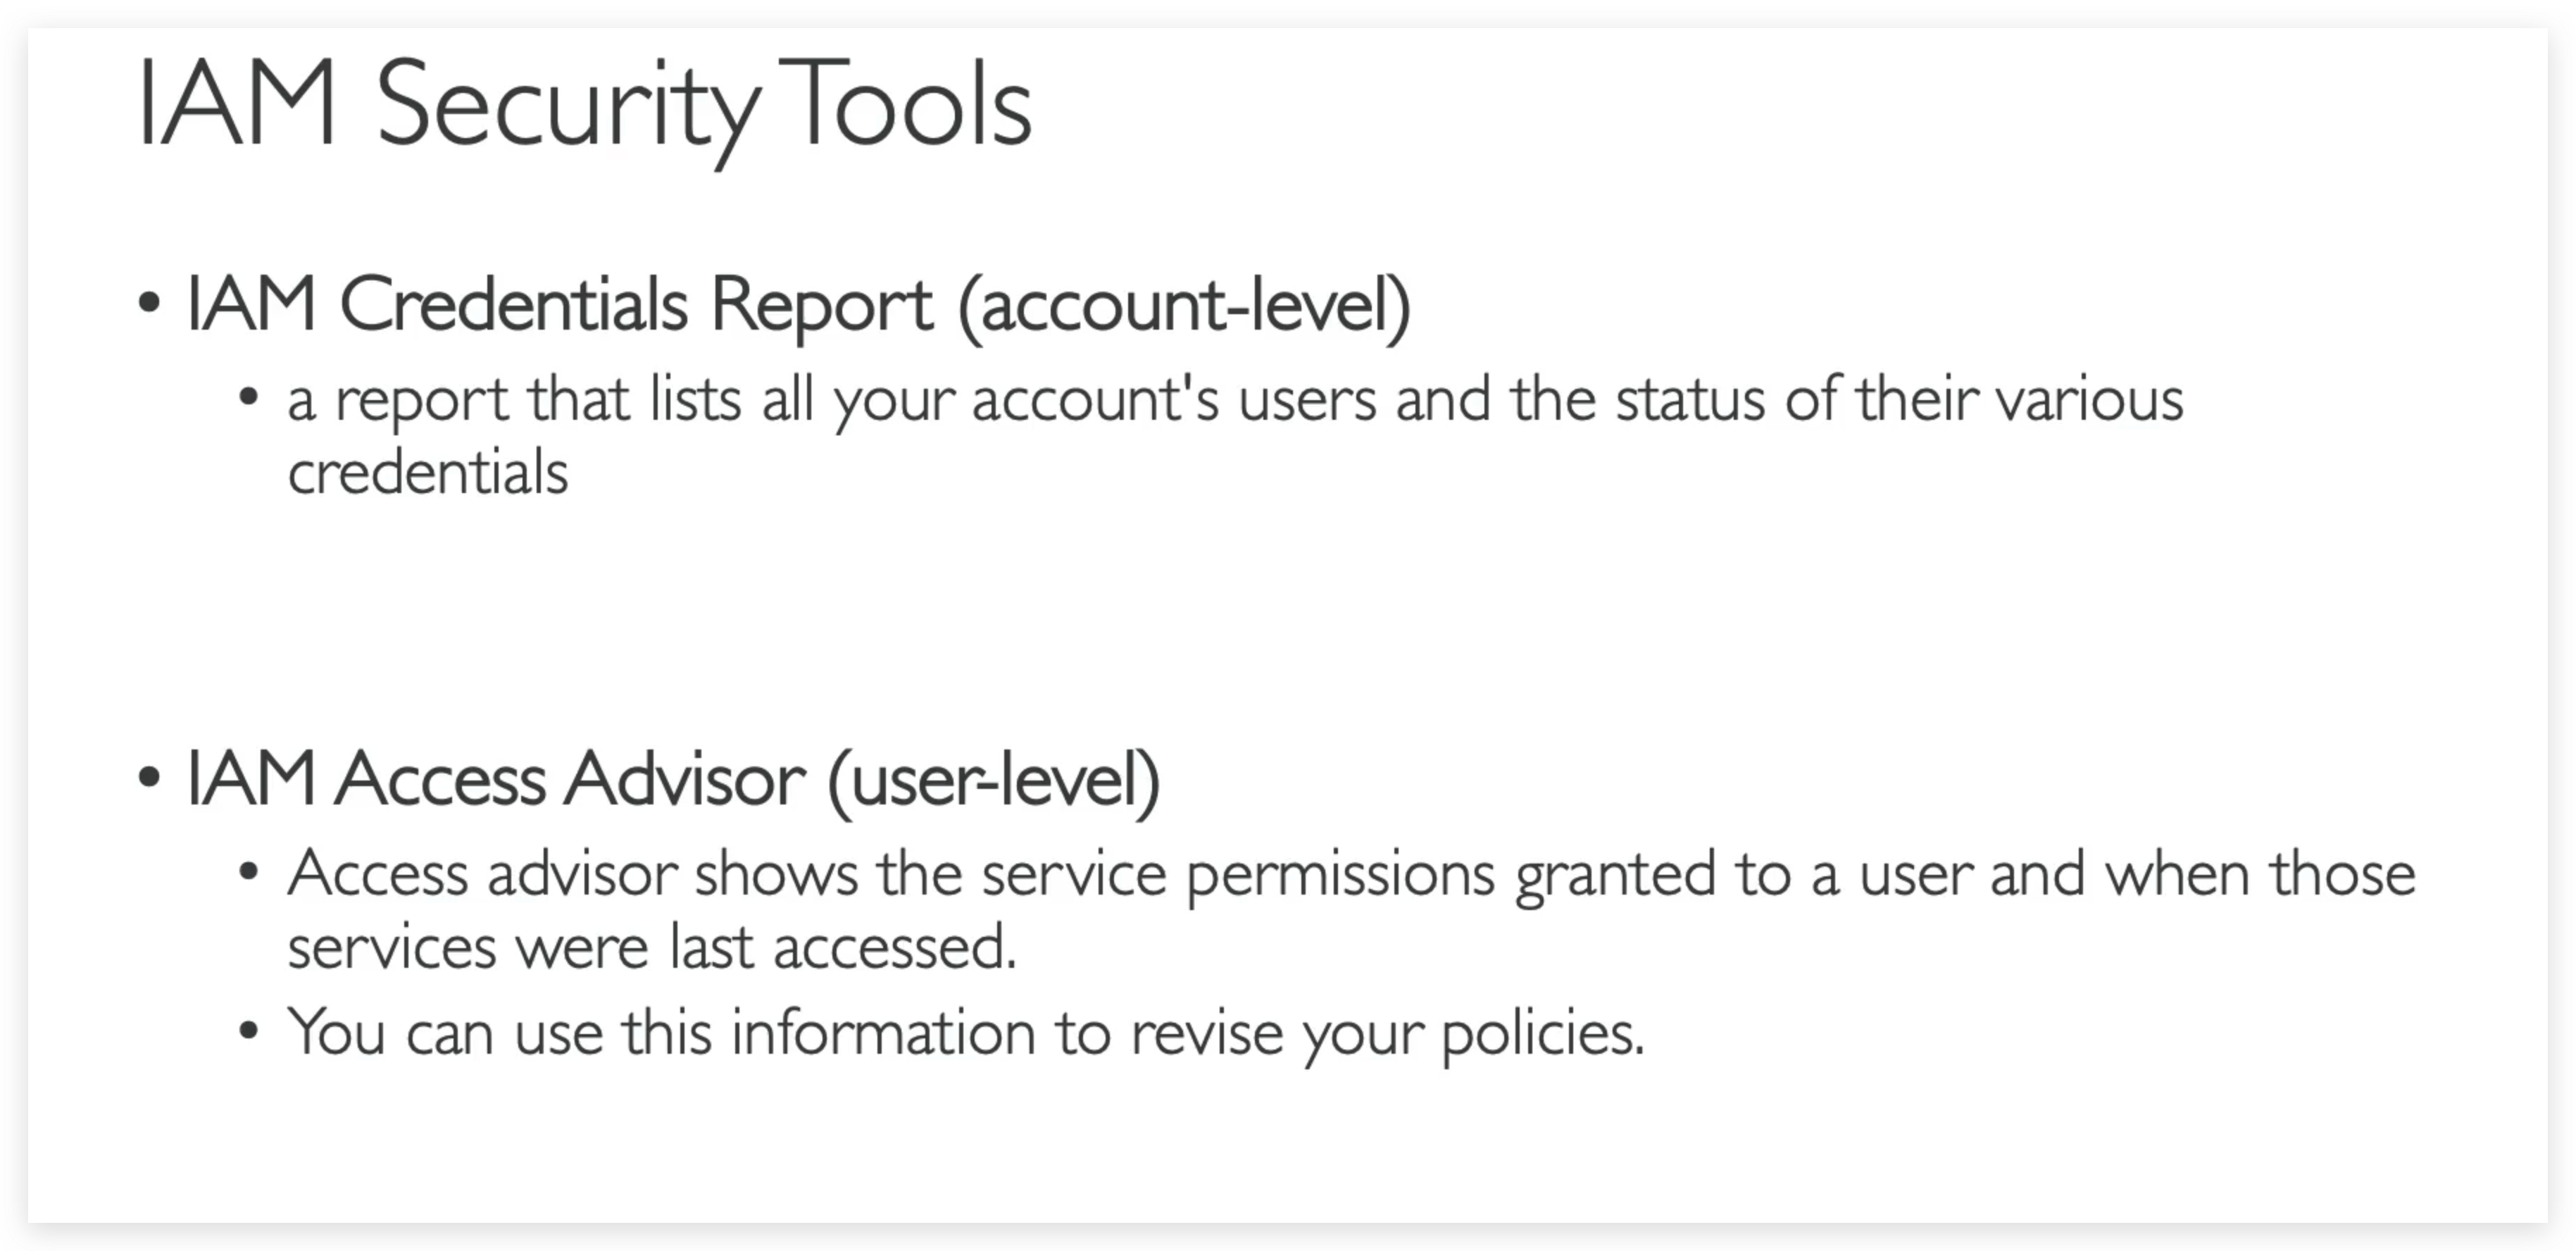Click the sub-bullet beside 'Access advisor shows'
Viewport: 2576px width, 1251px height.
click(x=251, y=870)
